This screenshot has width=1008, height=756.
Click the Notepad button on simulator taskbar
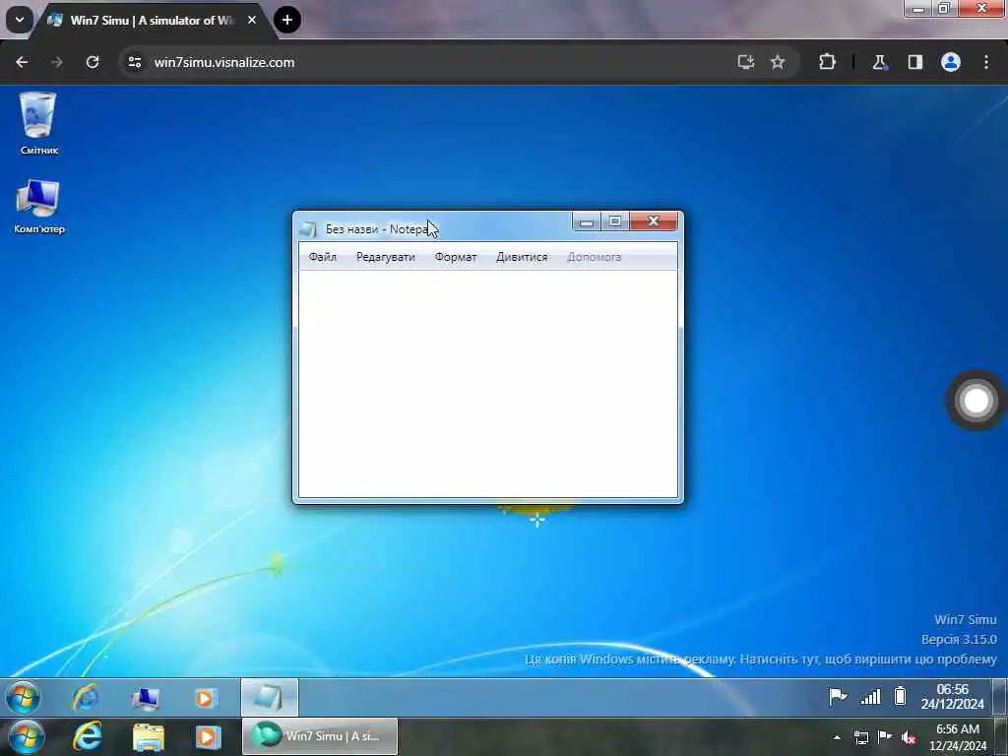(x=270, y=698)
